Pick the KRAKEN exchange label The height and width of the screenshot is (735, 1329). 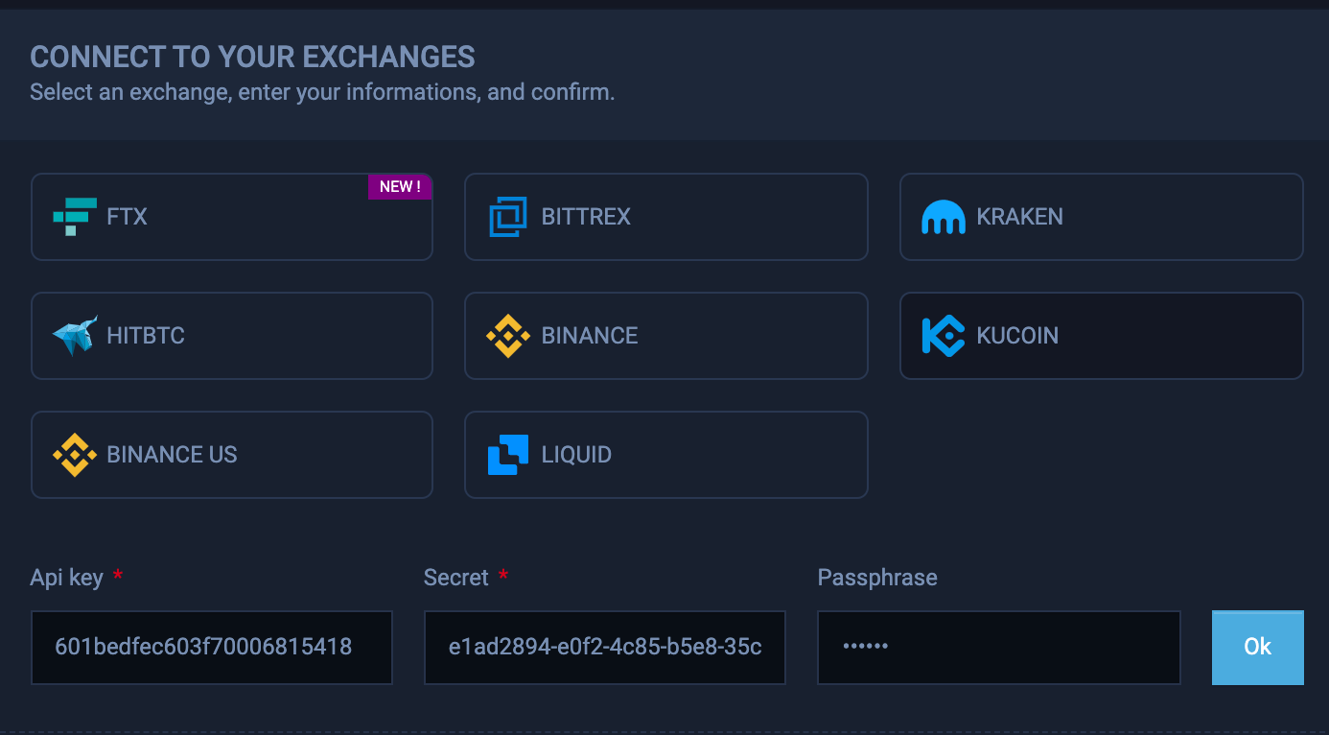click(1019, 217)
